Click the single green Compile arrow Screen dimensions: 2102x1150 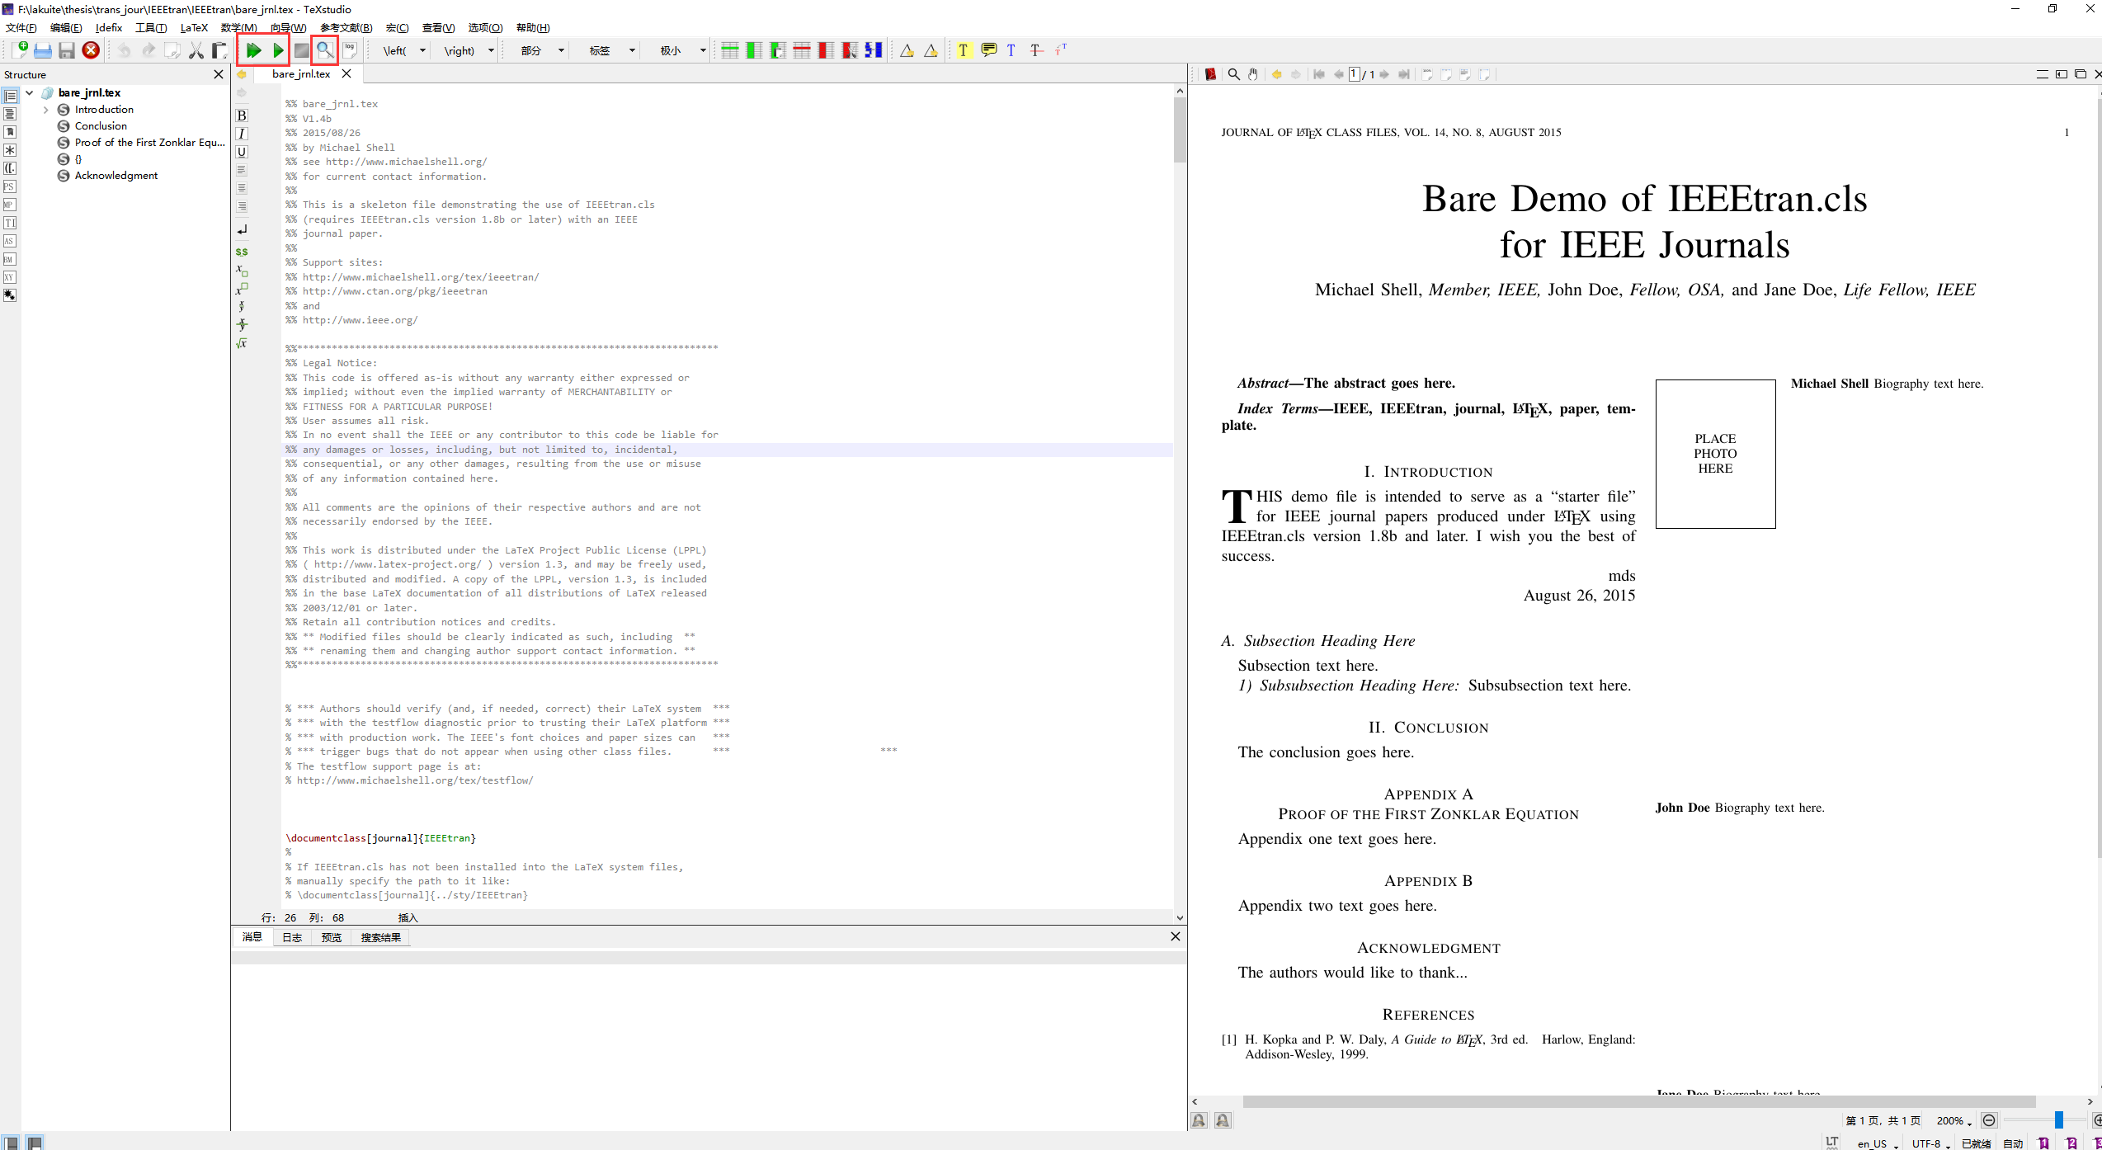click(278, 50)
